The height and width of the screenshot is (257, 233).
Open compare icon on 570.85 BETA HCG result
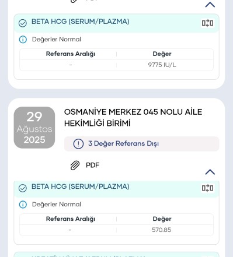click(207, 188)
